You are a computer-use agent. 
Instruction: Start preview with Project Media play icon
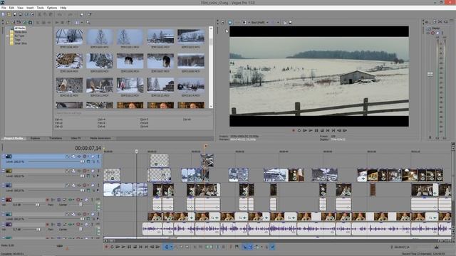click(57, 22)
